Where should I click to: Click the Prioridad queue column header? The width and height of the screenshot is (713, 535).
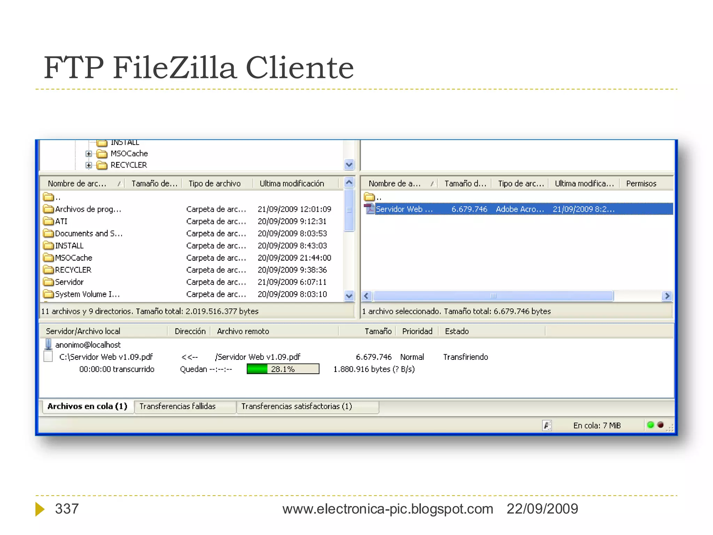(x=417, y=331)
